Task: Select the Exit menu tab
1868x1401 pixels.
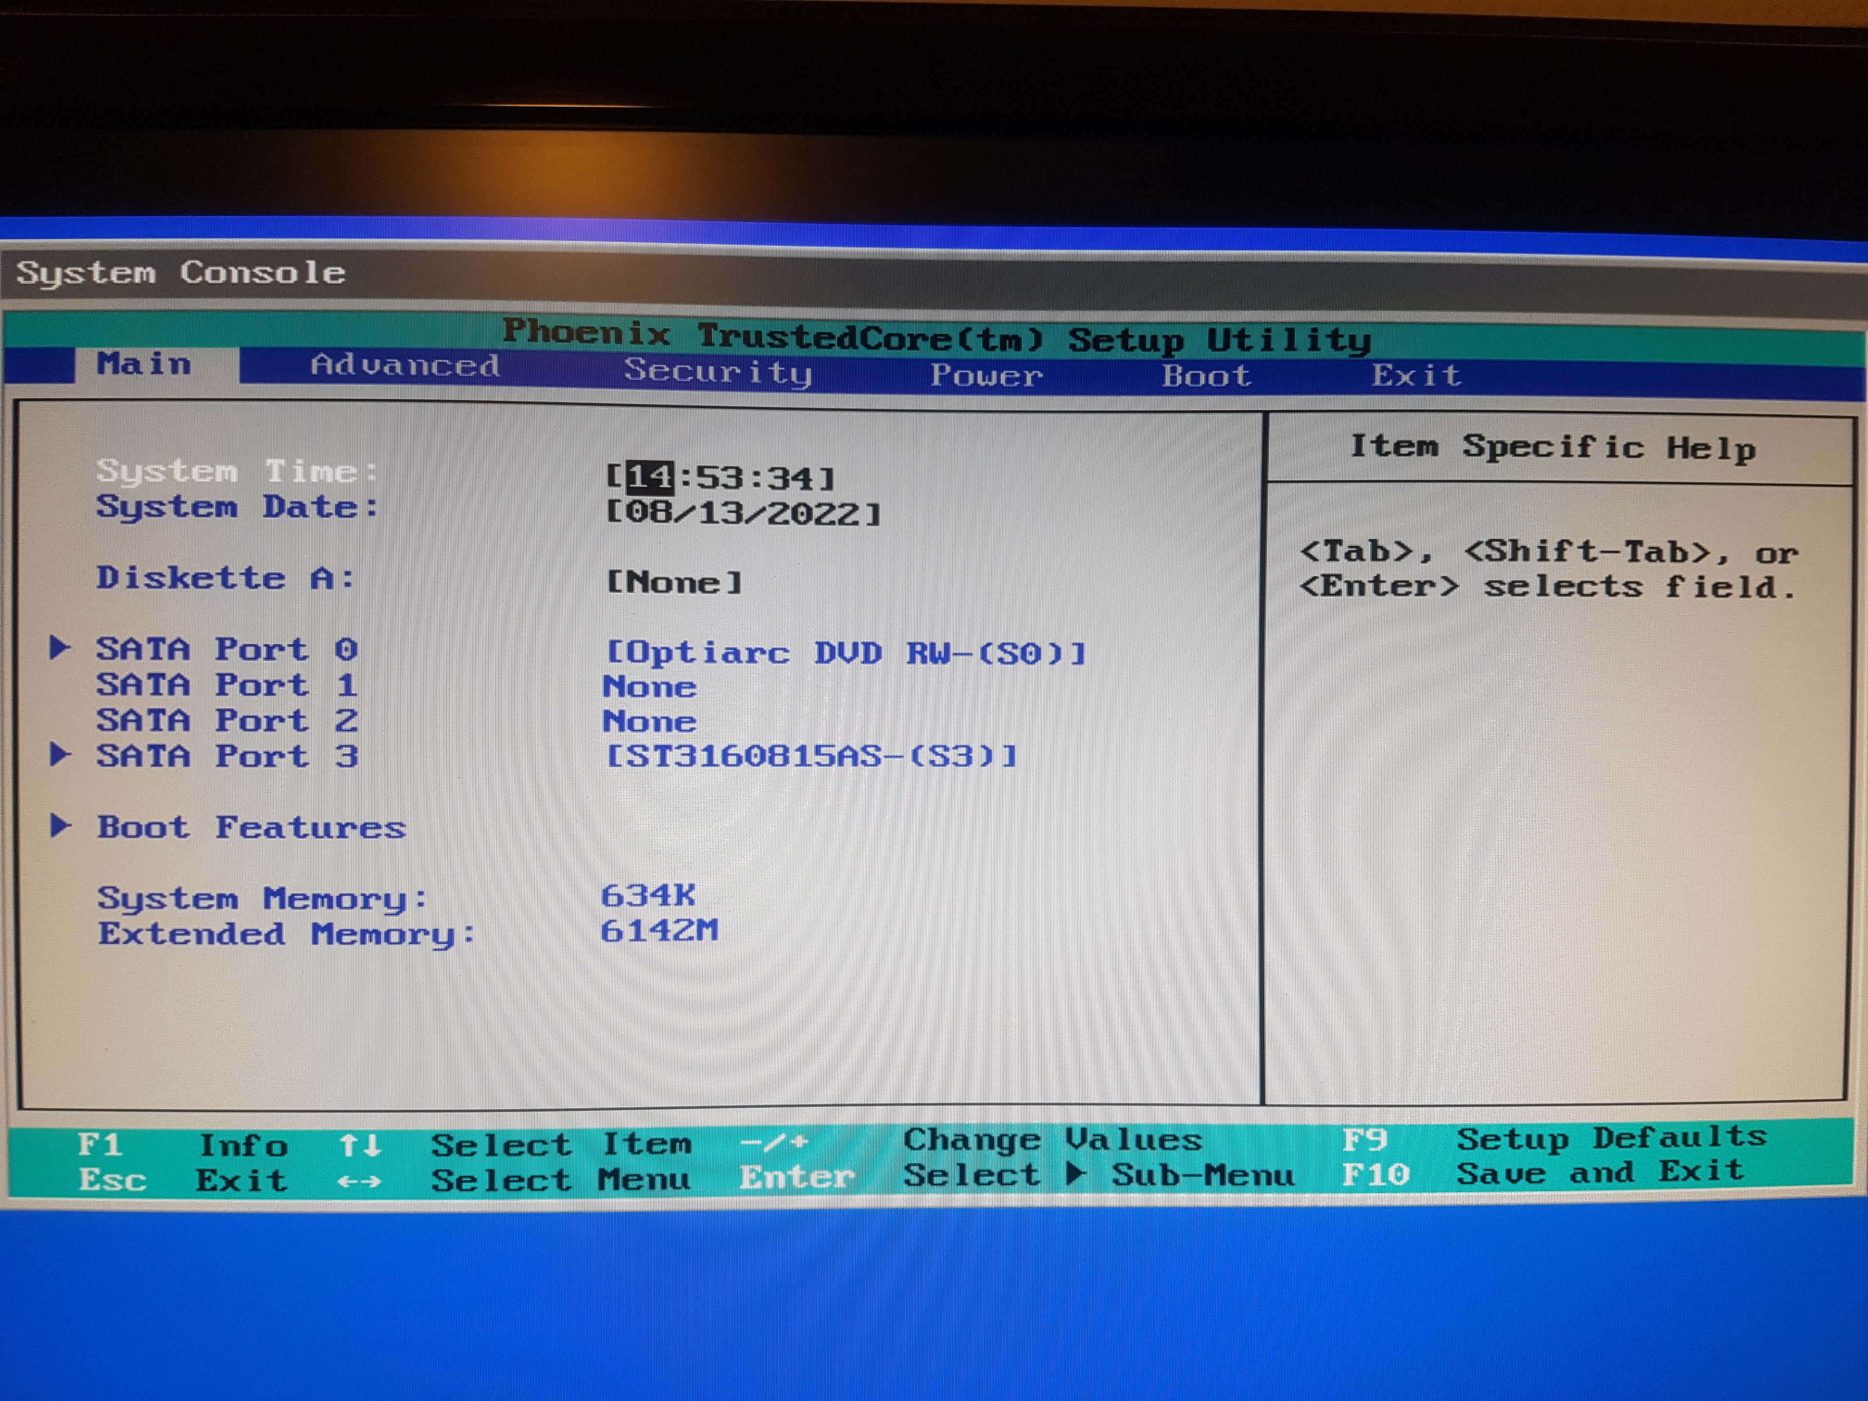Action: pyautogui.click(x=1416, y=375)
